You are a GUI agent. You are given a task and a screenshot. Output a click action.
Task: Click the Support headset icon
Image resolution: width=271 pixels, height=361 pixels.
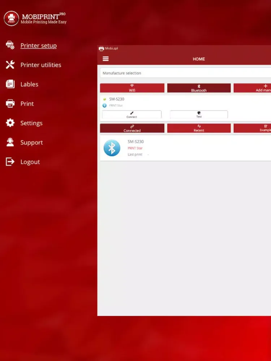point(10,142)
